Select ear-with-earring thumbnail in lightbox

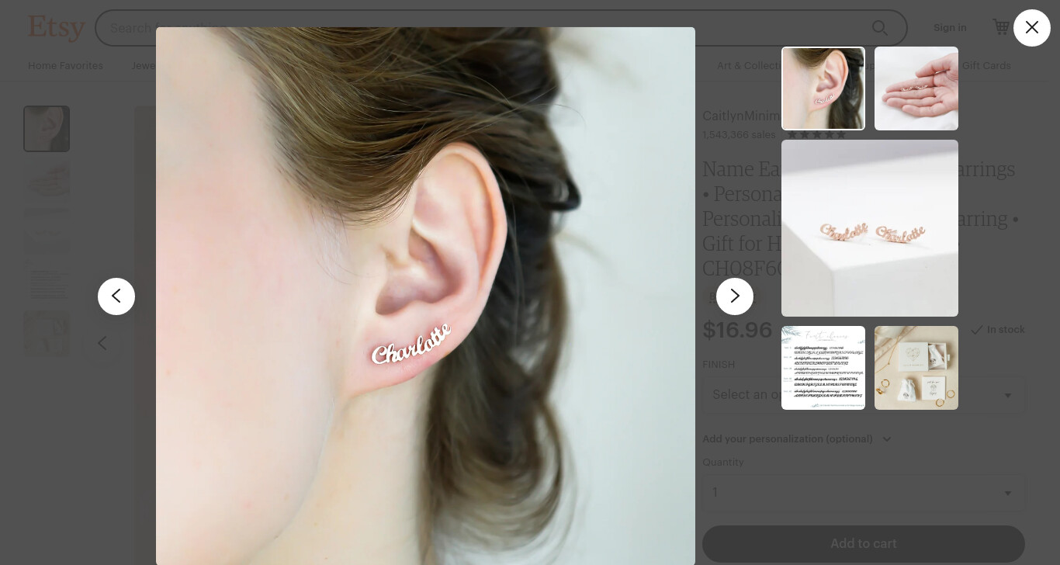tap(823, 88)
